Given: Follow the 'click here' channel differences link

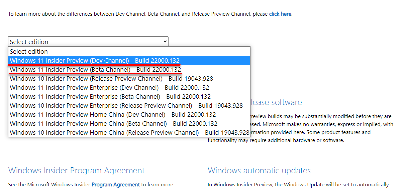Looking at the screenshot, I should (x=280, y=14).
